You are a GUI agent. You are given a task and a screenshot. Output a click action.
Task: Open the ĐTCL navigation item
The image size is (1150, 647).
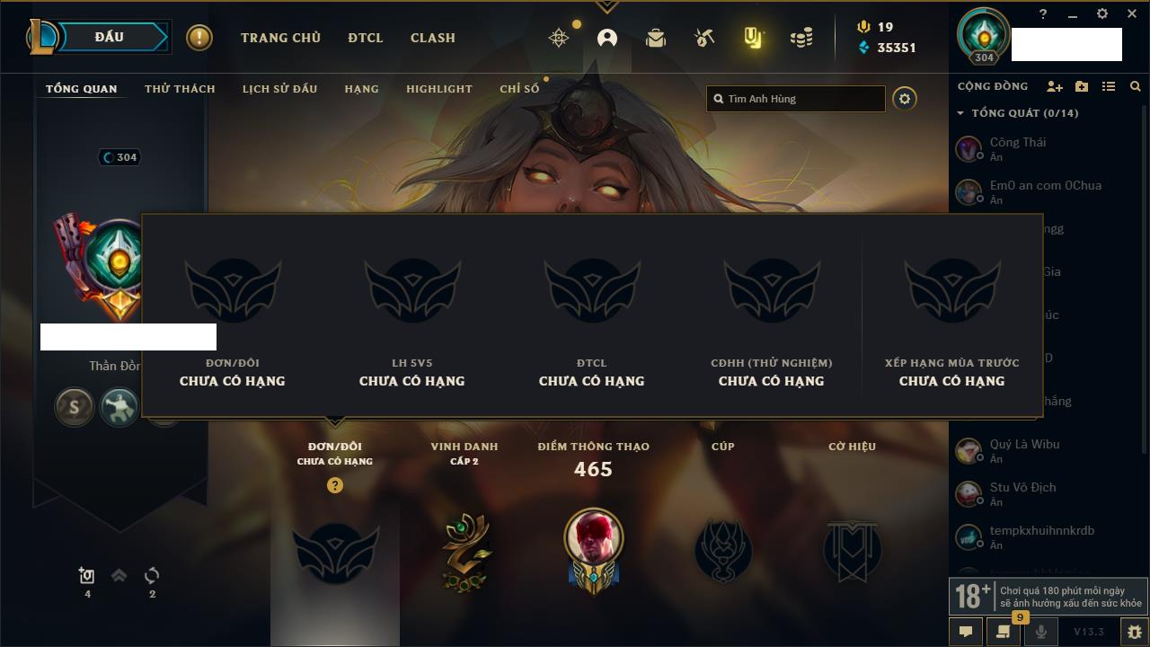[366, 38]
